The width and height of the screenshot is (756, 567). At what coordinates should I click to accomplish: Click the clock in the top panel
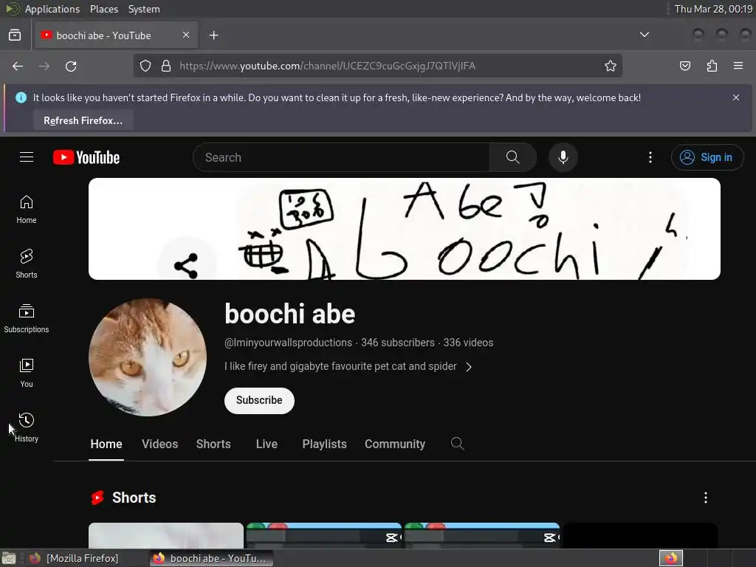(713, 9)
